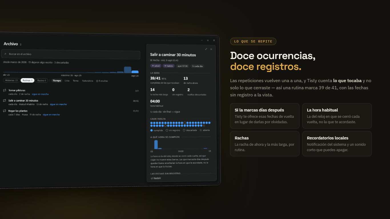Click the La hora habitual card

tap(337, 116)
